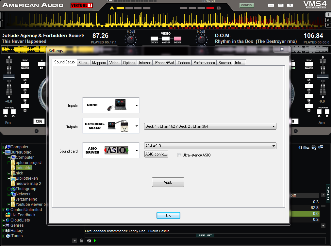Click left deck hot cue 2 pad
The height and width of the screenshot is (246, 331).
pyautogui.click(x=25, y=86)
